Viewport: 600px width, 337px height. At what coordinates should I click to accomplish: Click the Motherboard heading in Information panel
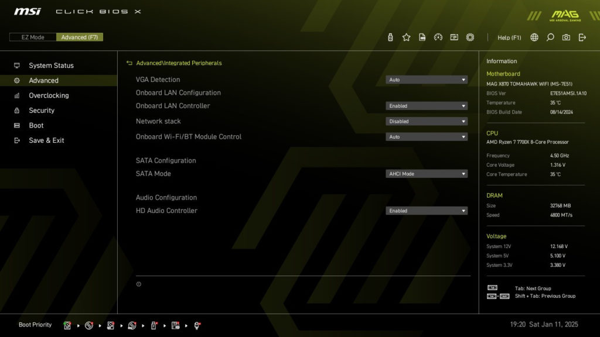pos(503,74)
